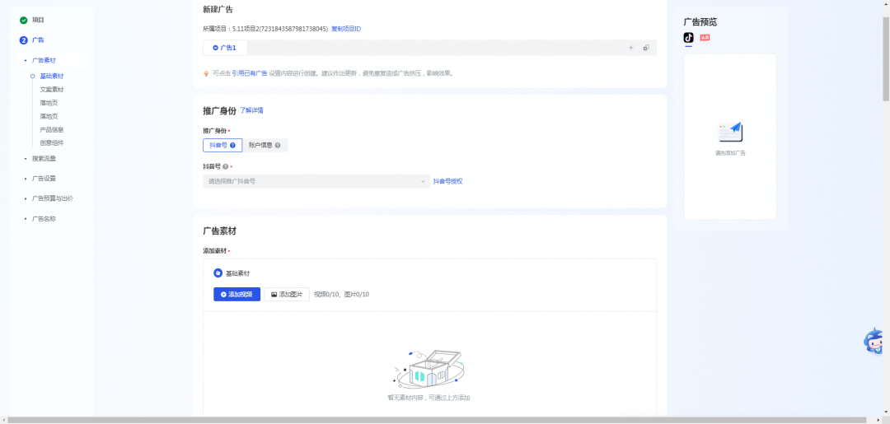Open the robot assistant floating icon
The height and width of the screenshot is (424, 890).
coord(874,341)
